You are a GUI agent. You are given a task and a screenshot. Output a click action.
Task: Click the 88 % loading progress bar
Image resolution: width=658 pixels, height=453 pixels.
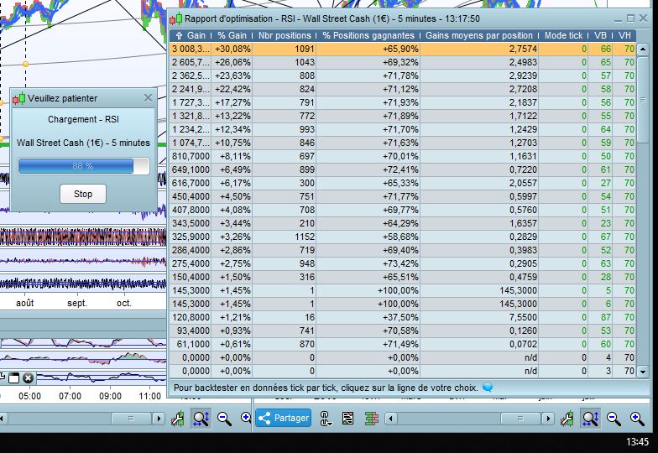tap(84, 166)
